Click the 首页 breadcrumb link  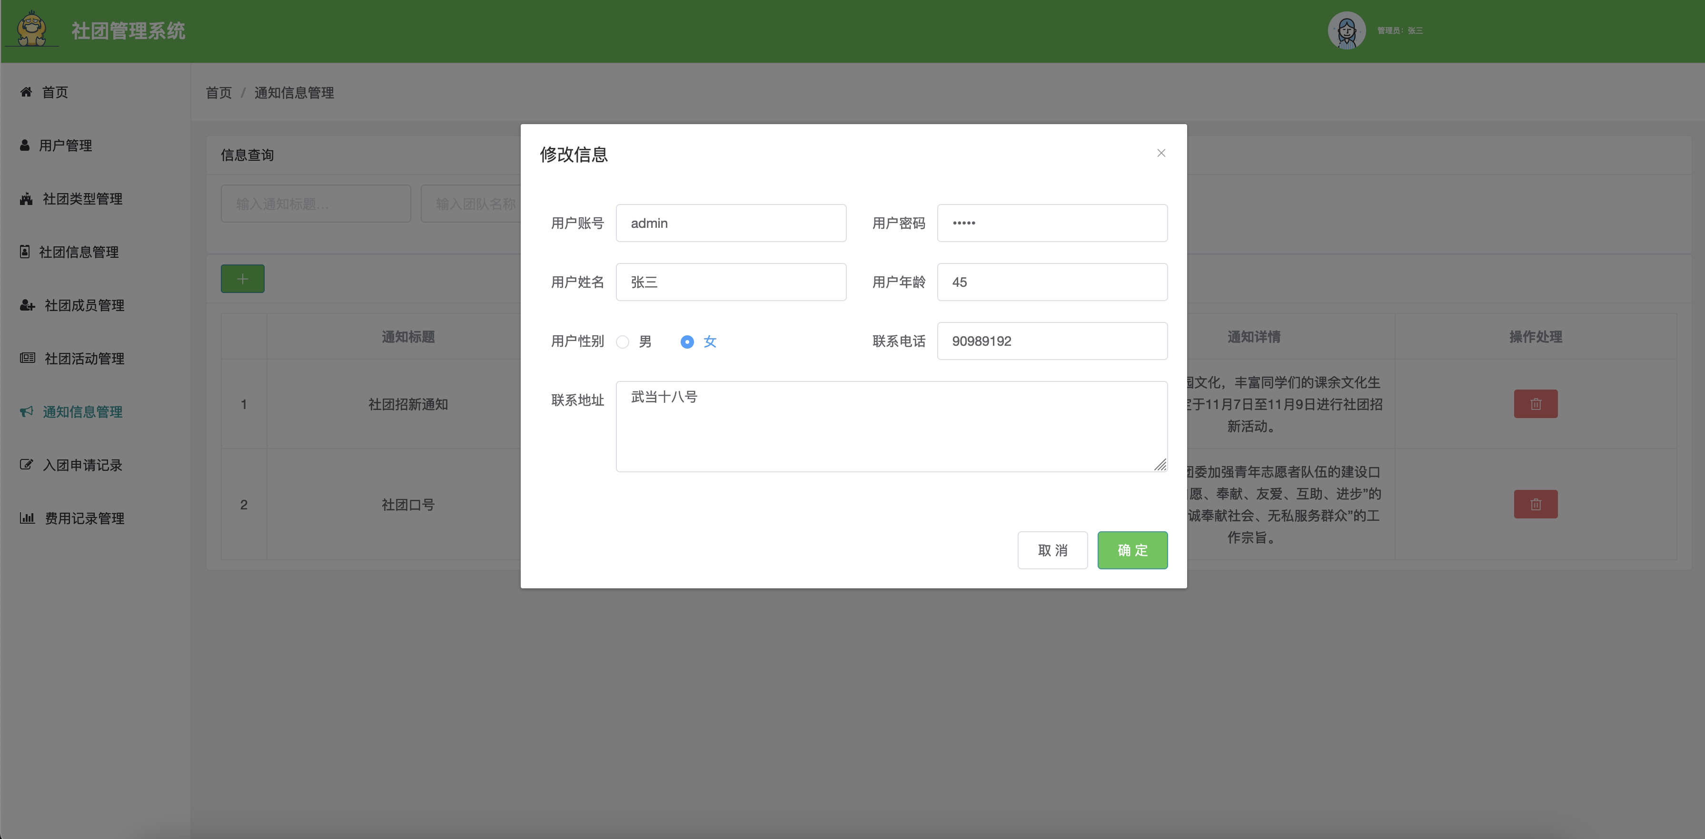[x=218, y=93]
